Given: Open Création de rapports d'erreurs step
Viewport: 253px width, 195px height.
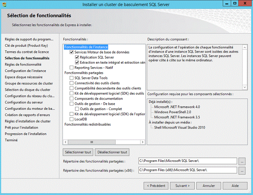Looking at the screenshot, I should (27, 115).
